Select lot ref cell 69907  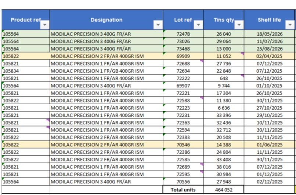coord(183,86)
